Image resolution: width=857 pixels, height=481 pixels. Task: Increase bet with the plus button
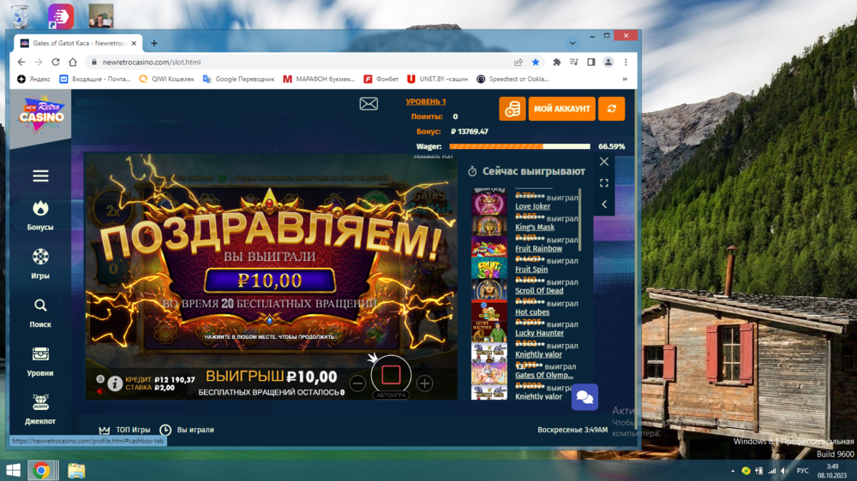click(424, 383)
